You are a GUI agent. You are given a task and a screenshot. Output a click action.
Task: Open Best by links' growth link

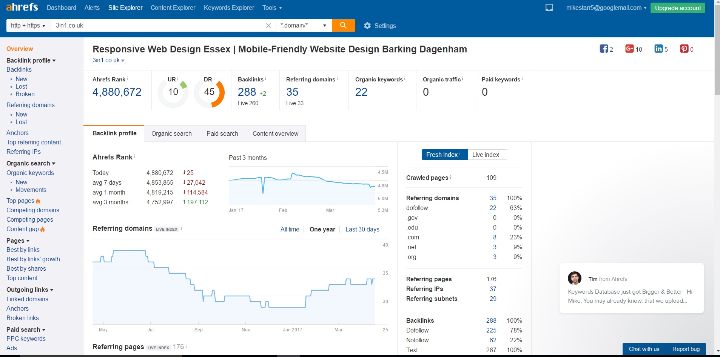[x=33, y=259]
